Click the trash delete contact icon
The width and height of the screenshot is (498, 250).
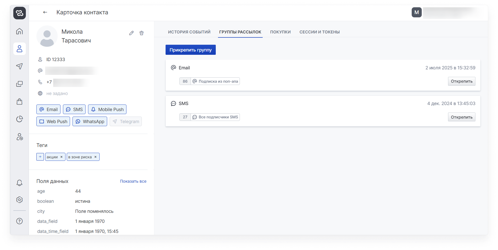141,33
